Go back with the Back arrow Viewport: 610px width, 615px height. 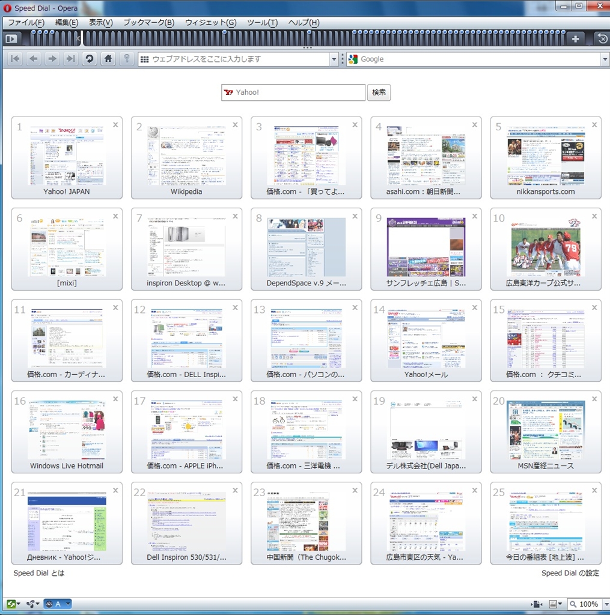click(34, 59)
